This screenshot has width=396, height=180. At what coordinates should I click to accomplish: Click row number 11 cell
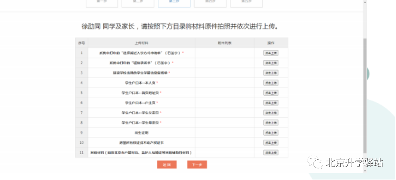[x=82, y=153]
